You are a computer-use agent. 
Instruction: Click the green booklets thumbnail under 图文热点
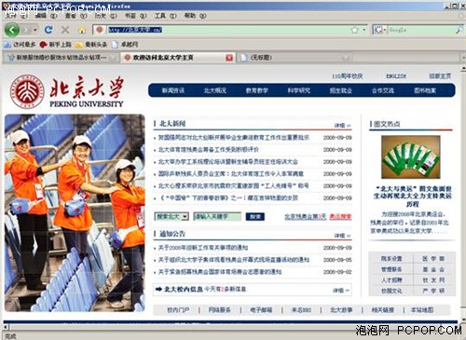point(411,156)
